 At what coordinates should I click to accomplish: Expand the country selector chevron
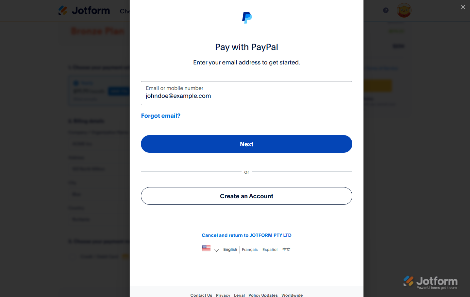pos(216,250)
